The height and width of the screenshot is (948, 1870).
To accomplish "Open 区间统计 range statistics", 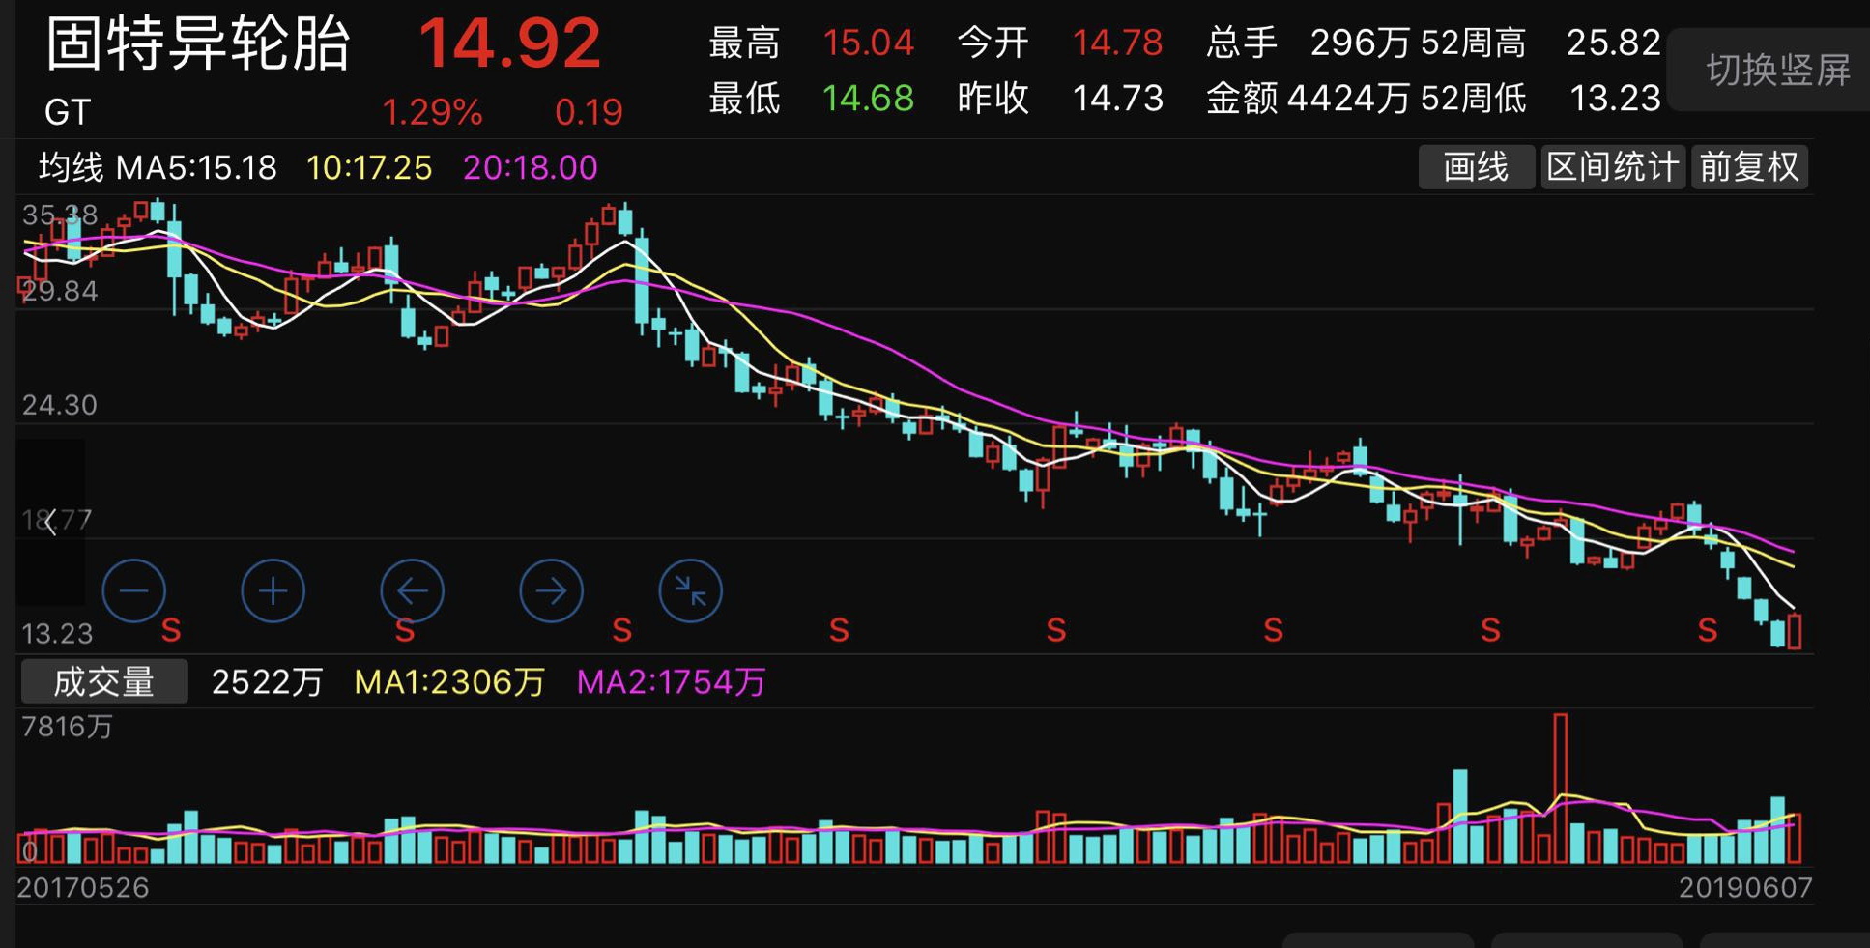I will click(x=1612, y=167).
